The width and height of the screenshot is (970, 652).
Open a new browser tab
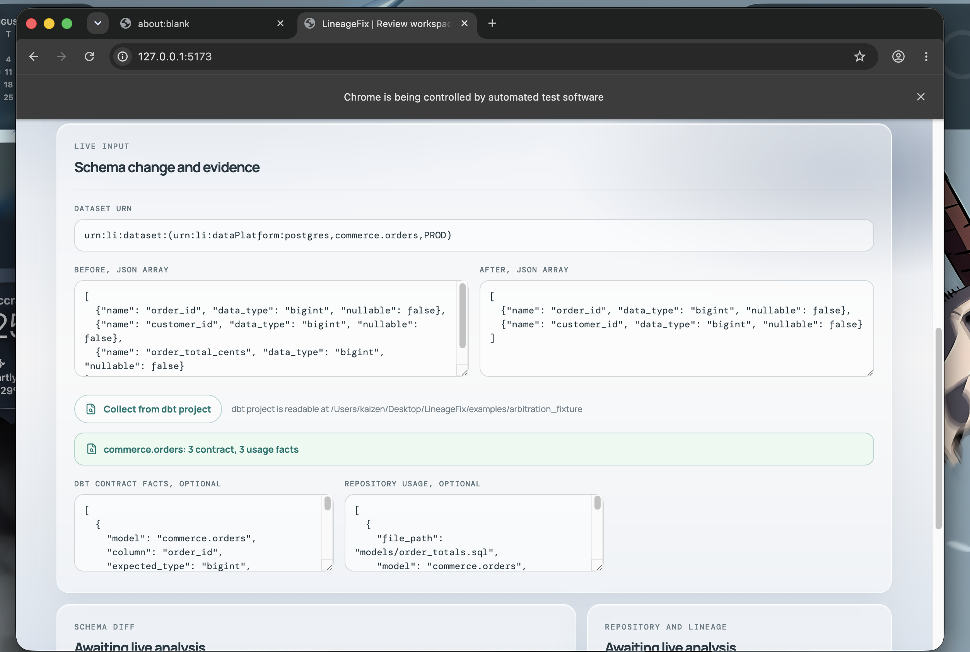click(x=492, y=23)
